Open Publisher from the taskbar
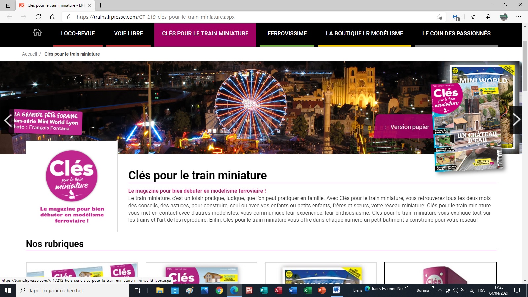The image size is (528, 297). (x=264, y=290)
